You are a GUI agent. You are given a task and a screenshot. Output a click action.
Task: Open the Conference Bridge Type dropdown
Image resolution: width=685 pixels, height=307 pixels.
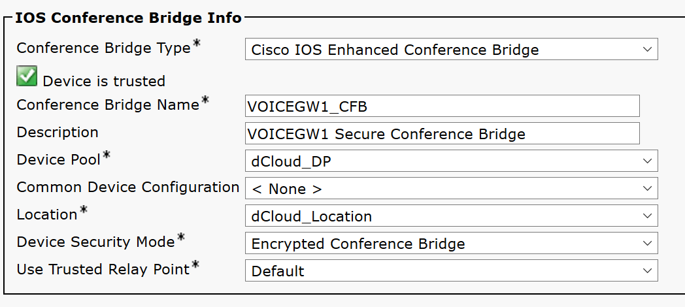coord(451,50)
